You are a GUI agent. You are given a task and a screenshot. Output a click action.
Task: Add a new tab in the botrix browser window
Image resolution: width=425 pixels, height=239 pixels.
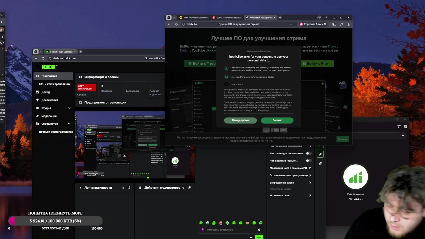[x=280, y=17]
